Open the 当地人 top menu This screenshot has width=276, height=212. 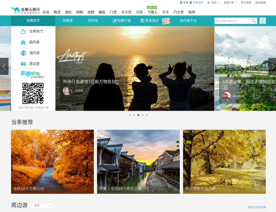pos(152,12)
